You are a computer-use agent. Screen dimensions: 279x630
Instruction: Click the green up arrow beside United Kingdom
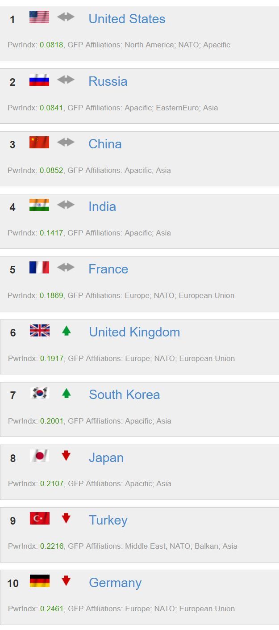coord(67,331)
